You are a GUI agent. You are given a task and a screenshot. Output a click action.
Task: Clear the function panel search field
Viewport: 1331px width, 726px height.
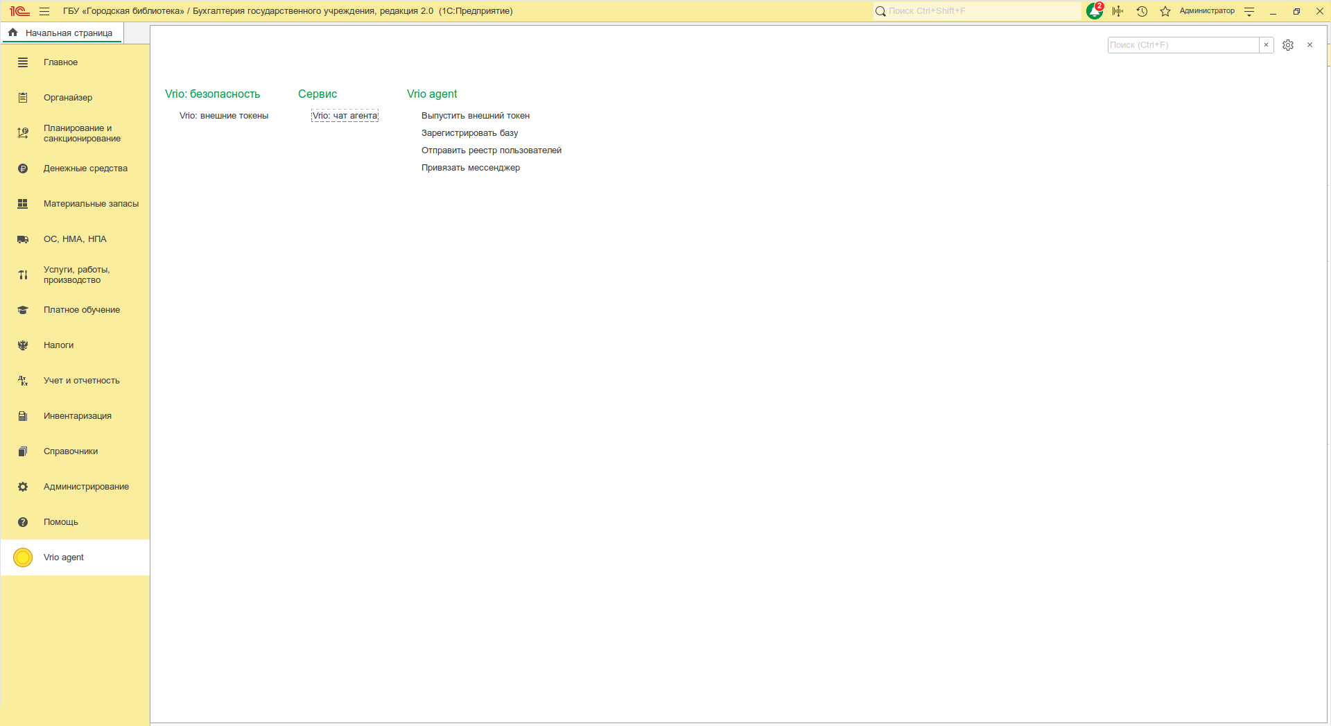tap(1266, 45)
